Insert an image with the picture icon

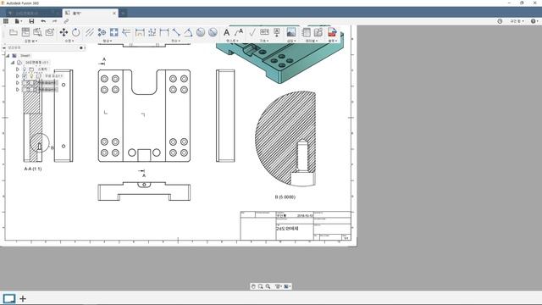(291, 32)
